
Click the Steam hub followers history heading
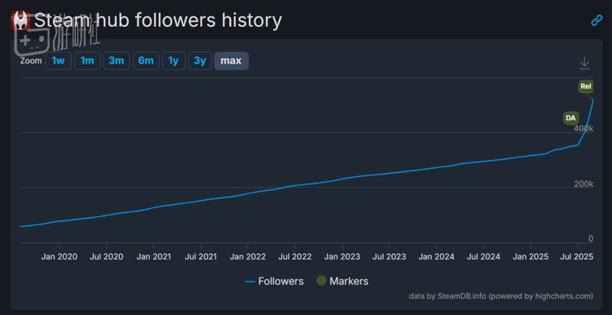[158, 20]
